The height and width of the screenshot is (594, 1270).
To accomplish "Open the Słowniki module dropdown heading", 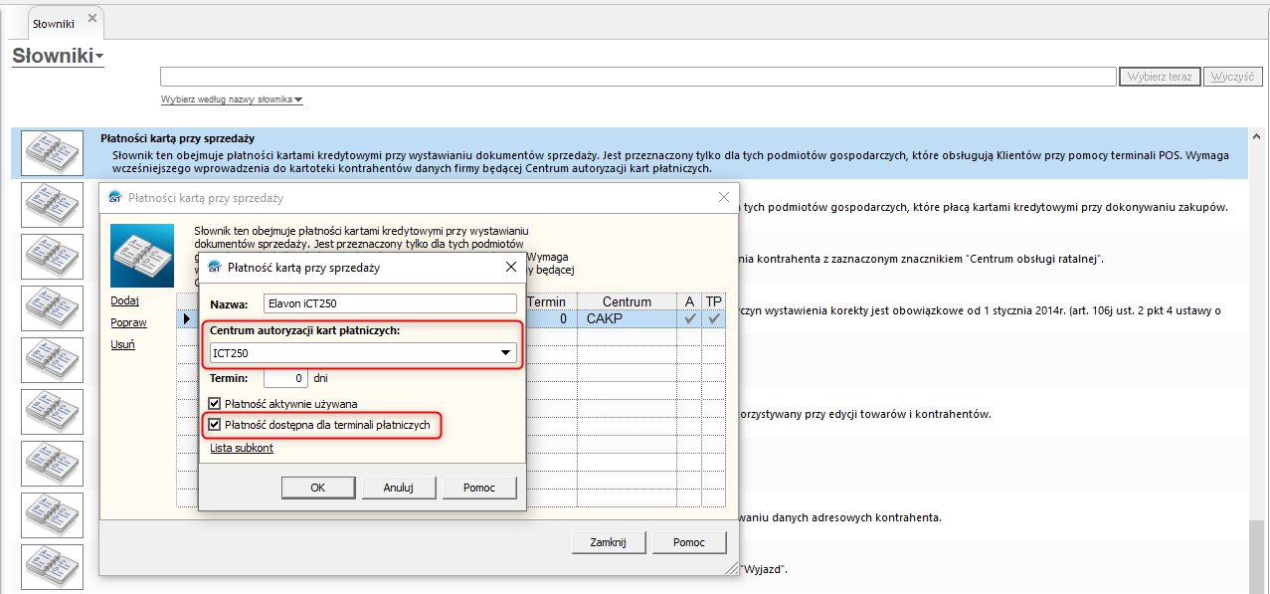I will pos(58,56).
